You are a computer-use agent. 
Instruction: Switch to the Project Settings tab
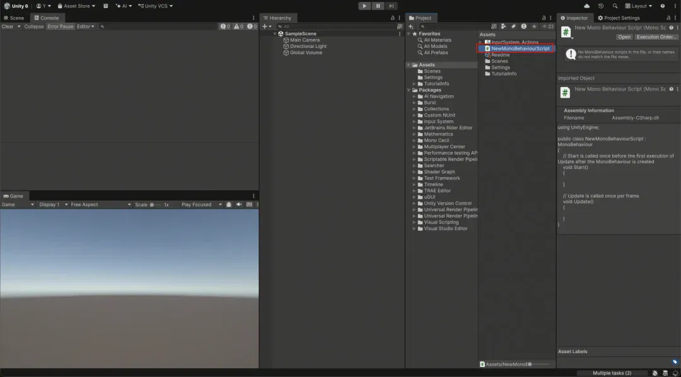tap(619, 18)
